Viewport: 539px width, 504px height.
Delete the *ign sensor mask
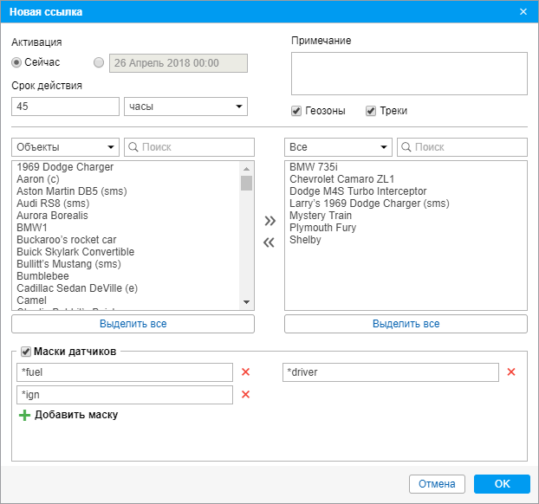coord(245,395)
